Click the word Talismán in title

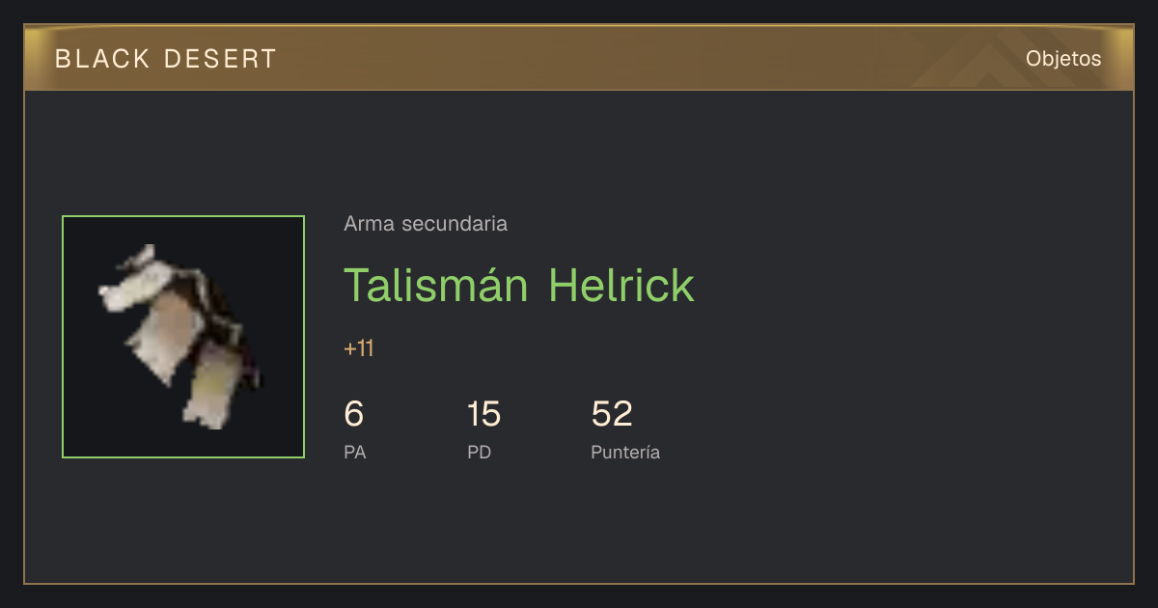pyautogui.click(x=436, y=285)
